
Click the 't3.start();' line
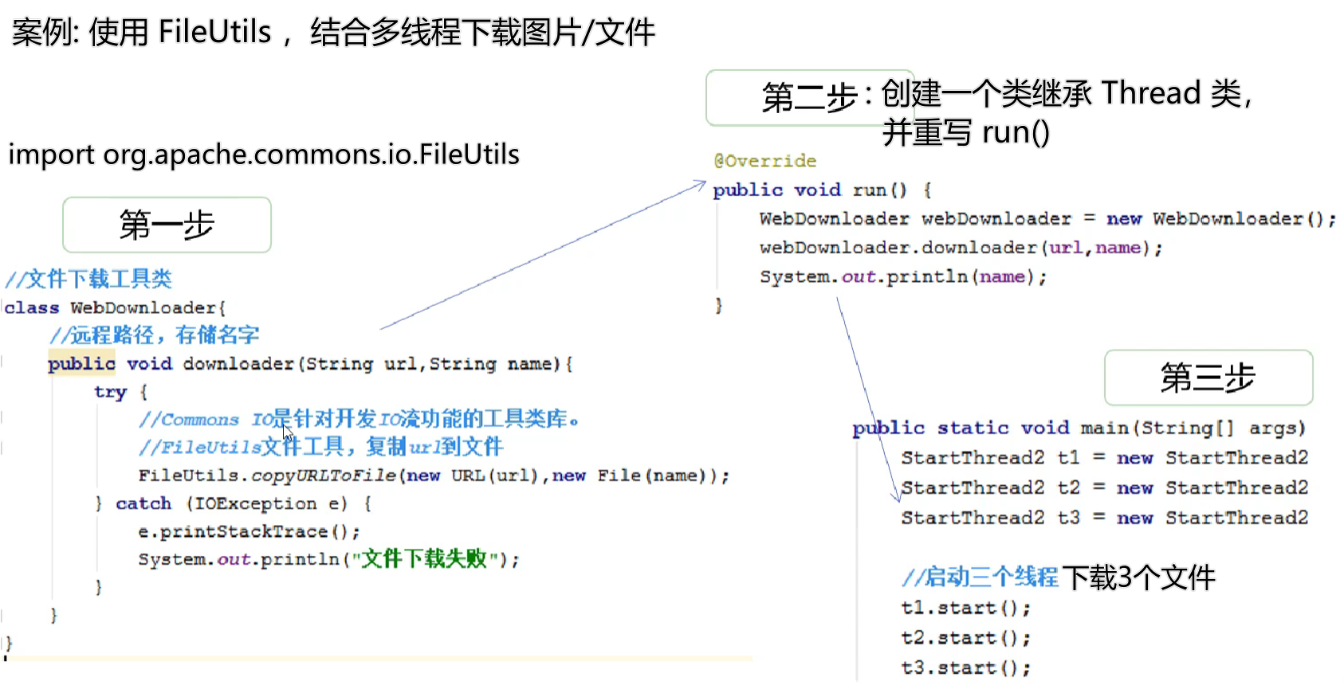[x=966, y=668]
